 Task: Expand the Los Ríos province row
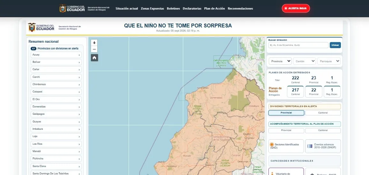click(x=56, y=144)
